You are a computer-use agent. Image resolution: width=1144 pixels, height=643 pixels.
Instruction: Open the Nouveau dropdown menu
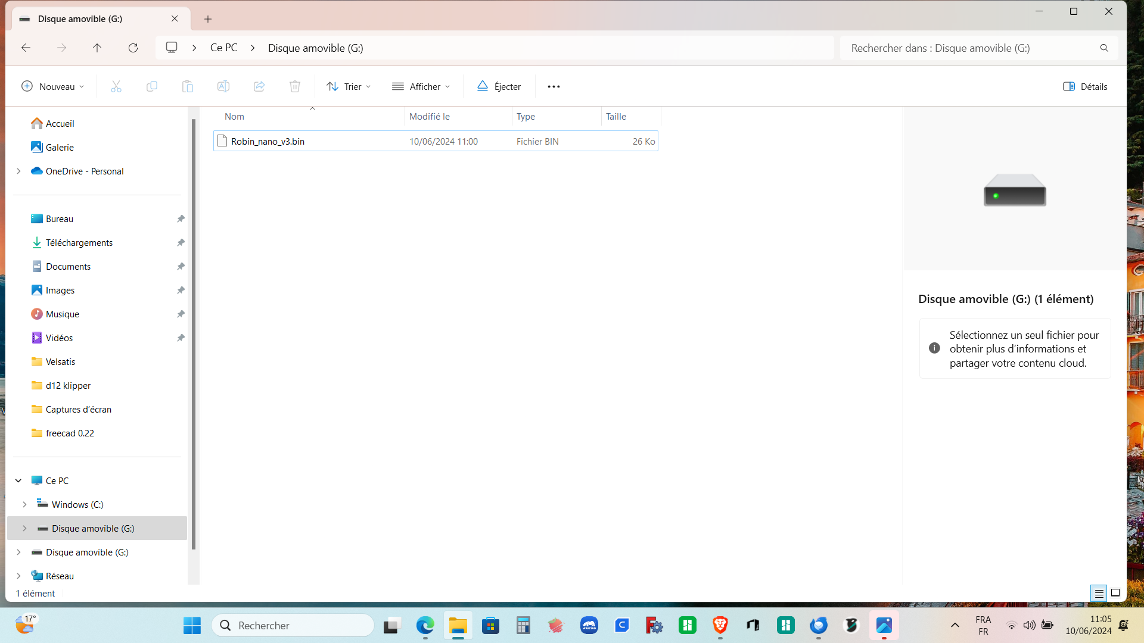pos(52,86)
